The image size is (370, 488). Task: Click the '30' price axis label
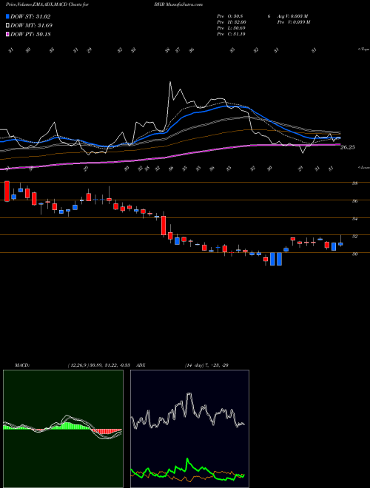(x=354, y=254)
